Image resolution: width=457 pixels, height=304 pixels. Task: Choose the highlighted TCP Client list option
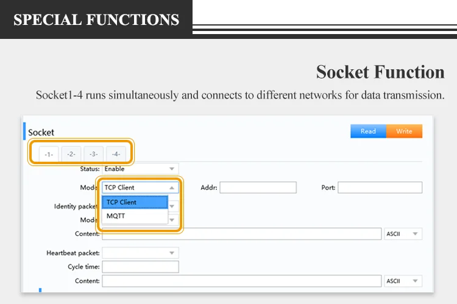(134, 202)
